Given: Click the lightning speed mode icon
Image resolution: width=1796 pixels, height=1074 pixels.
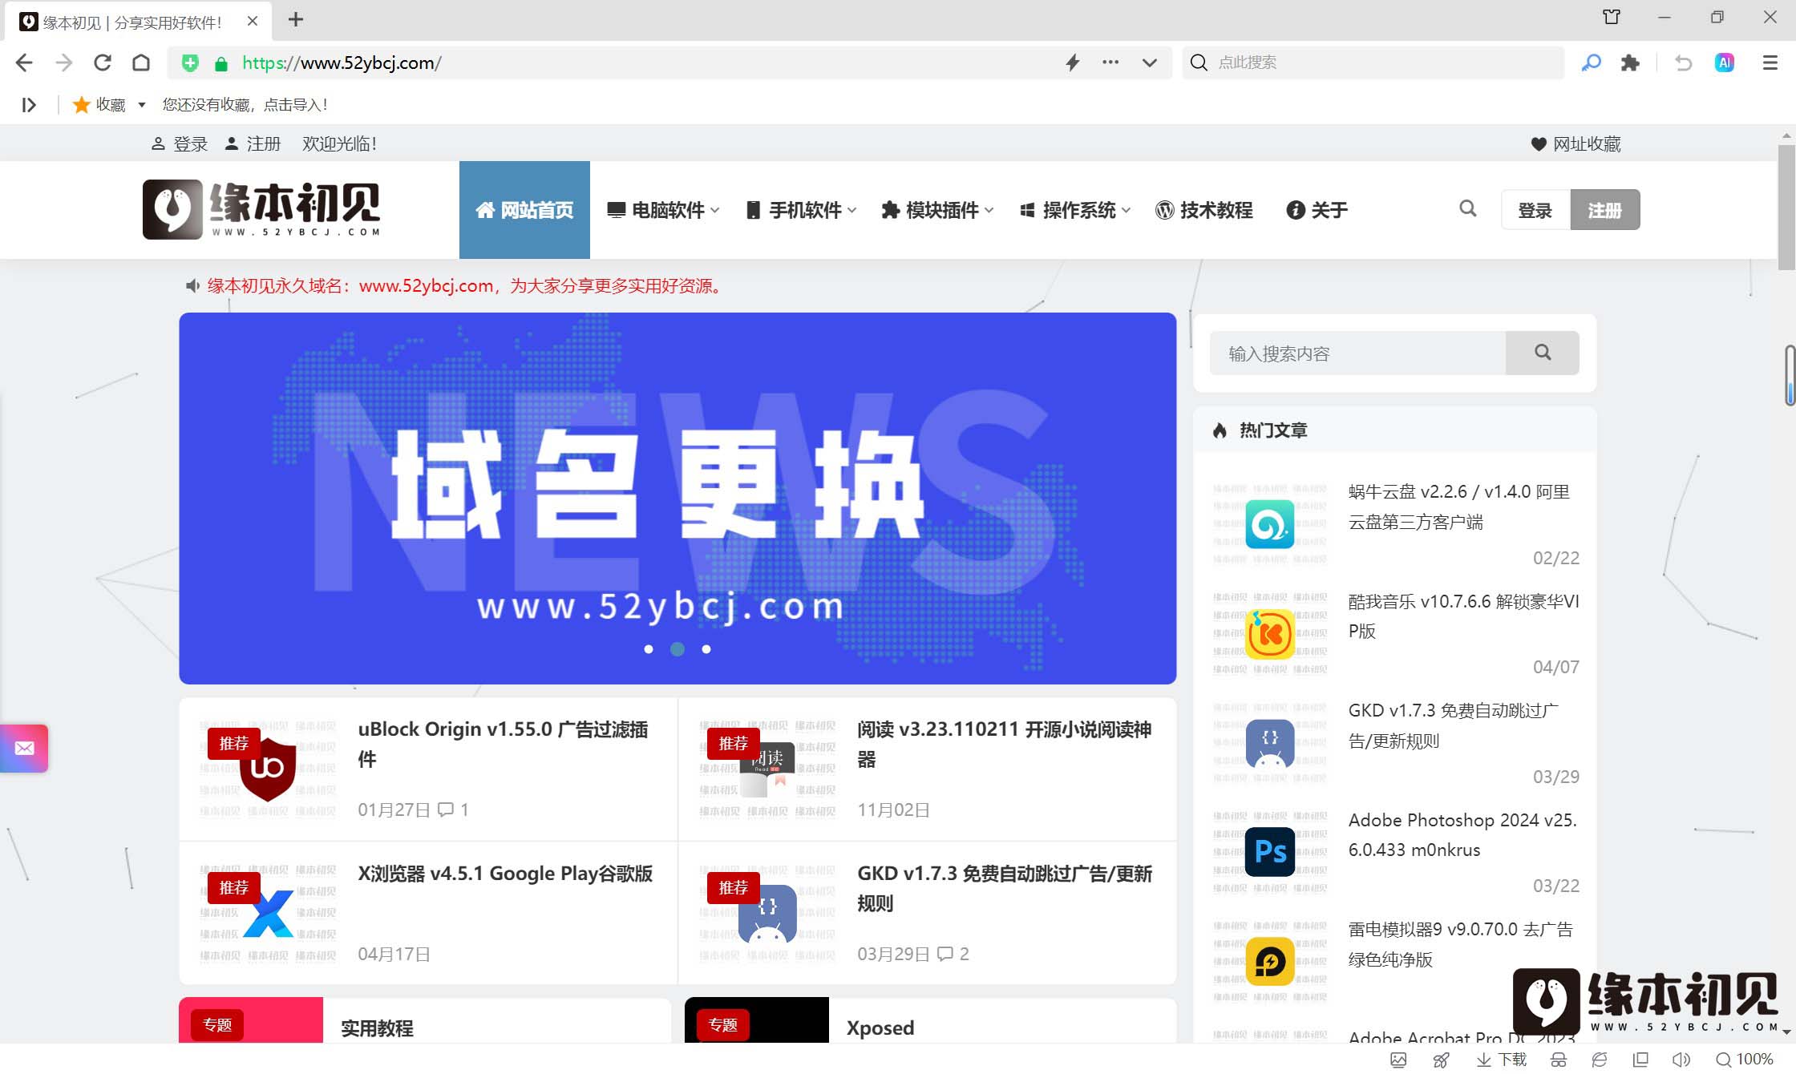Looking at the screenshot, I should [x=1073, y=63].
